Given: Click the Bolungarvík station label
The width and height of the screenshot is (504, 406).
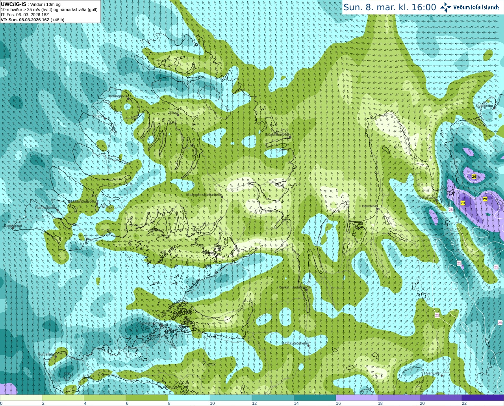Looking at the screenshot, I should pyautogui.click(x=118, y=96).
